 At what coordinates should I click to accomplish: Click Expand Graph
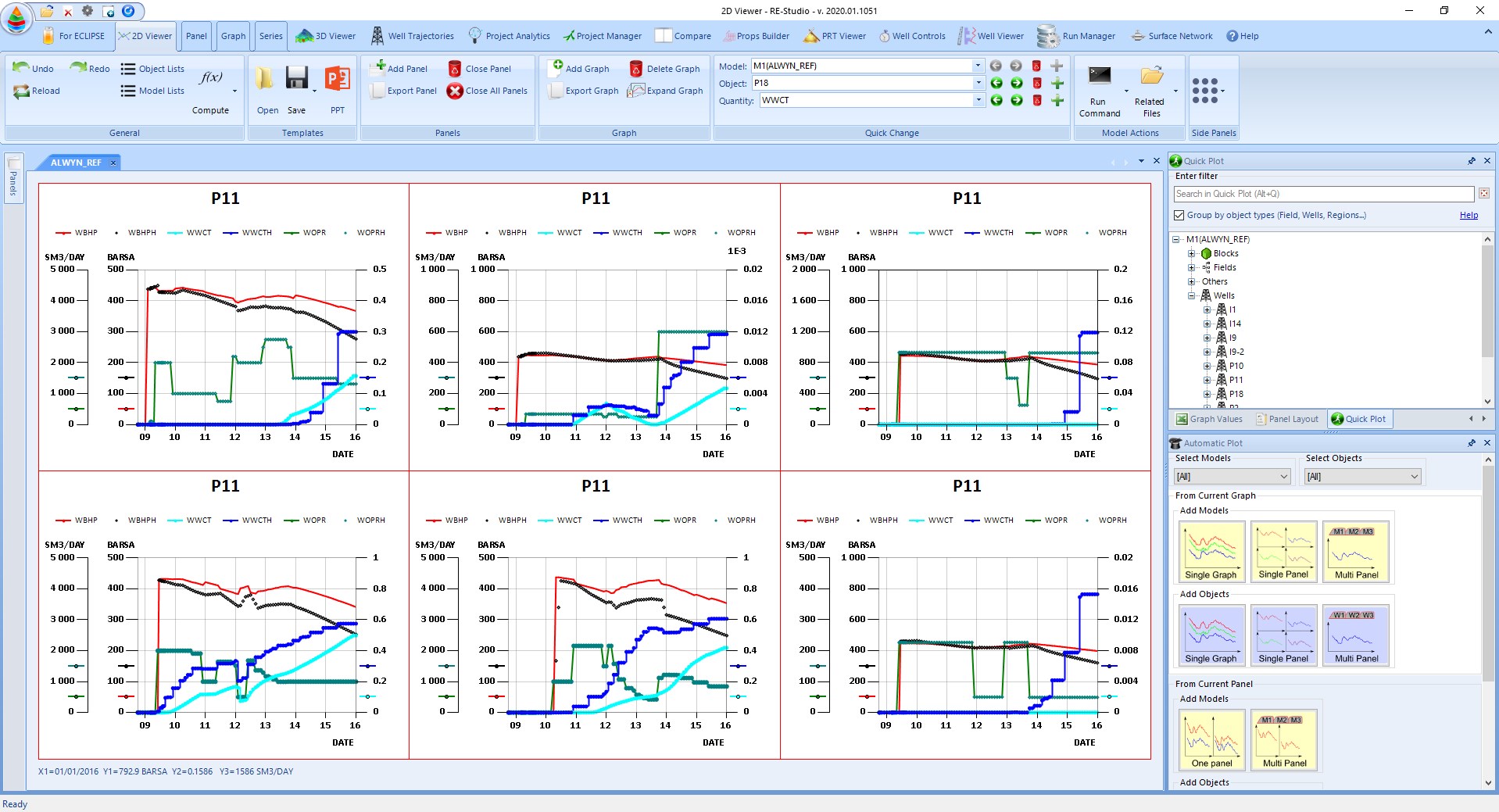(666, 91)
